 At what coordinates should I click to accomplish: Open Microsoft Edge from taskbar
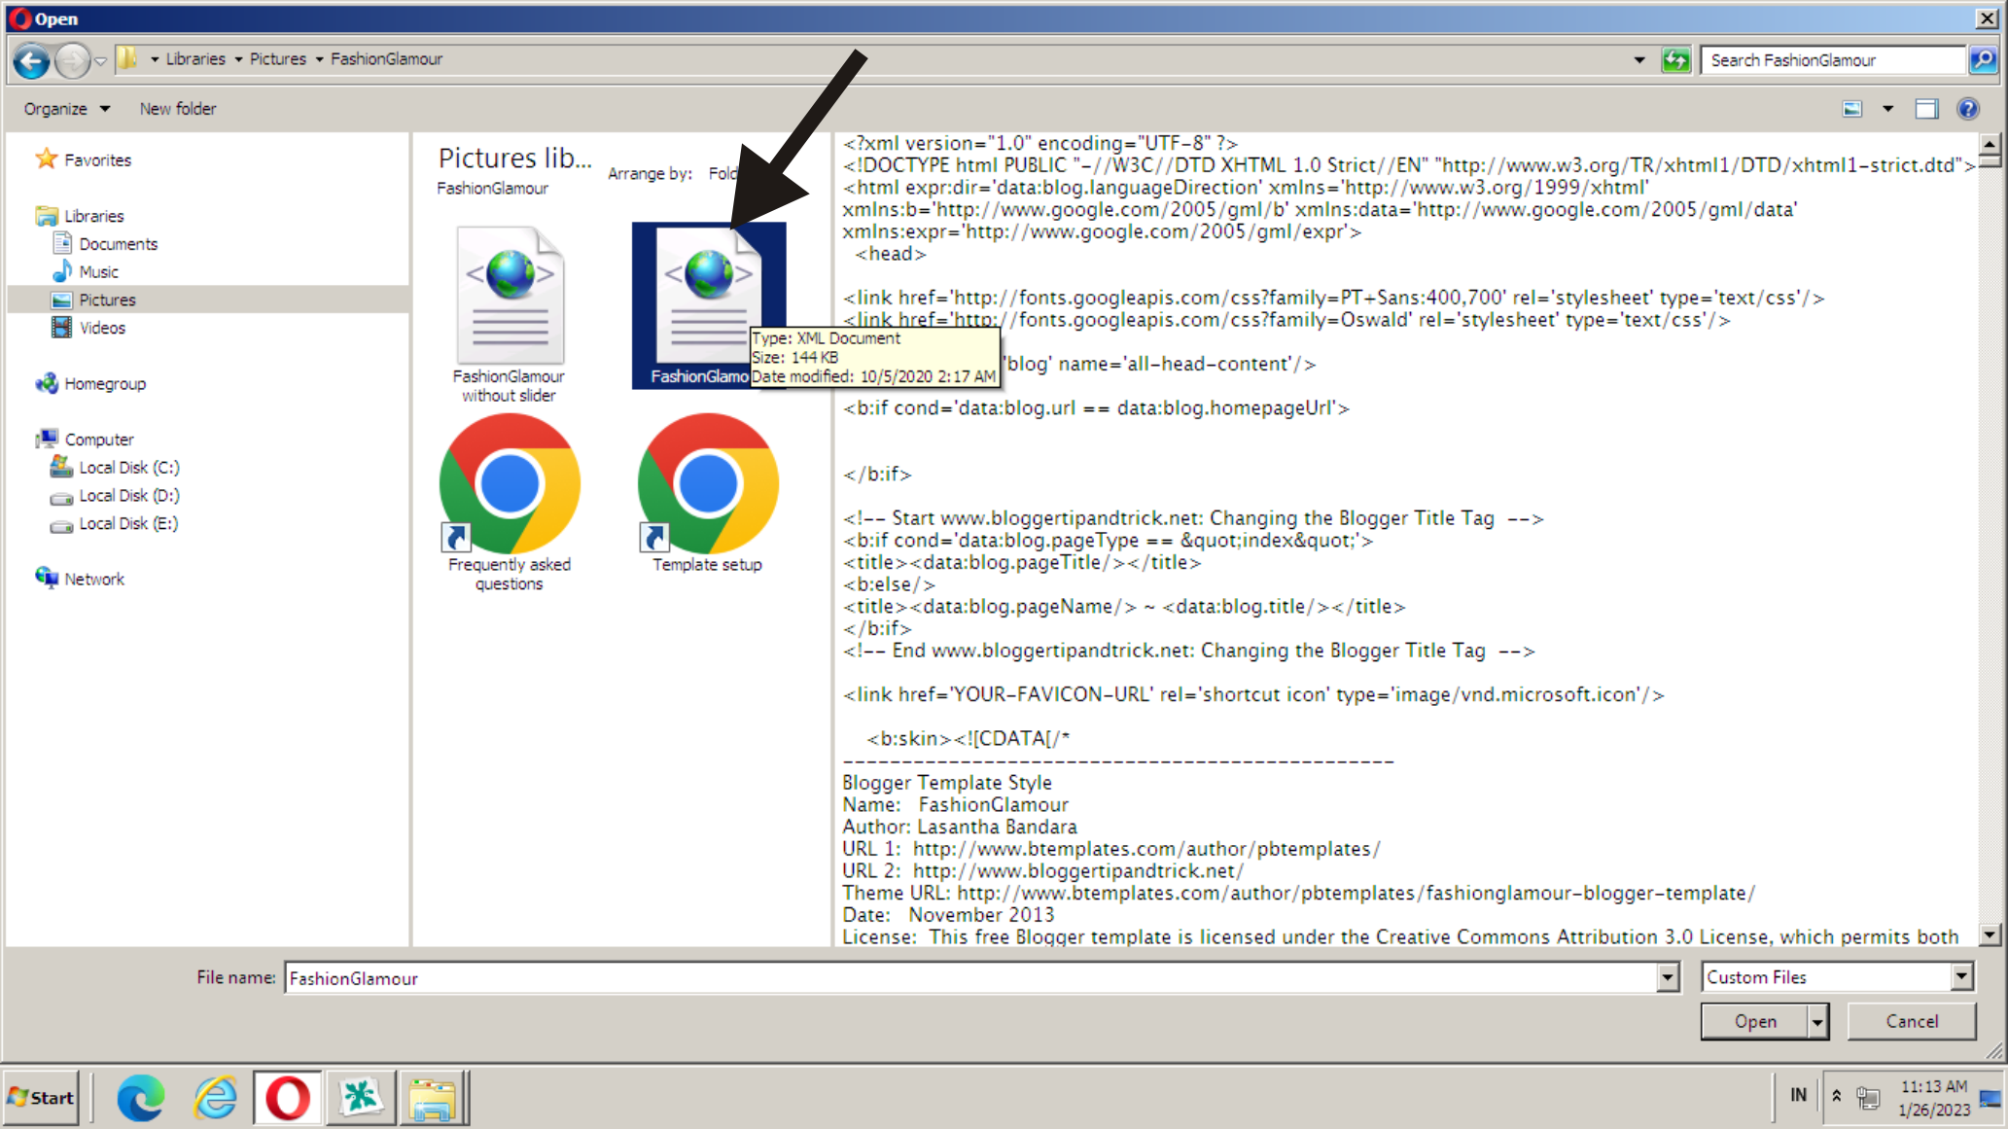coord(140,1098)
